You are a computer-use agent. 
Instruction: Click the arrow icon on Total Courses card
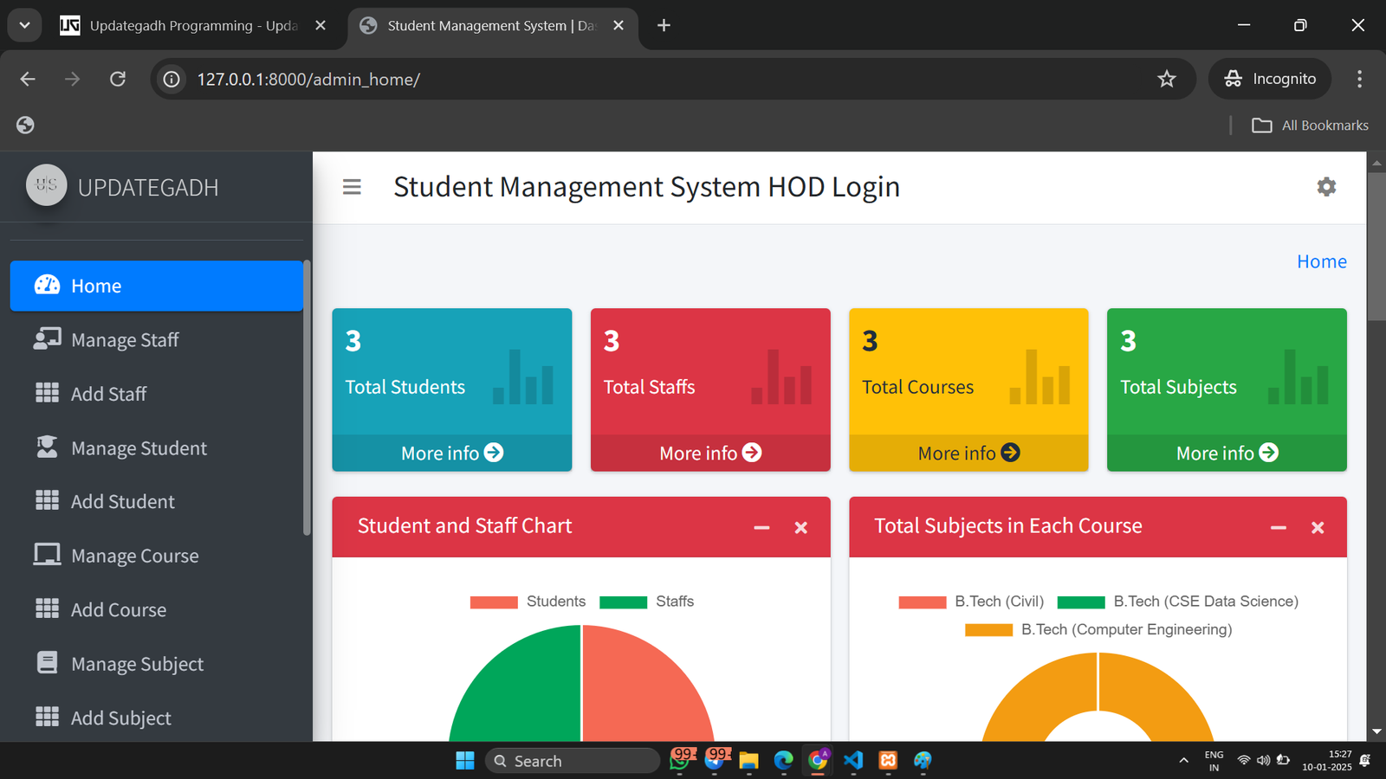click(1010, 453)
